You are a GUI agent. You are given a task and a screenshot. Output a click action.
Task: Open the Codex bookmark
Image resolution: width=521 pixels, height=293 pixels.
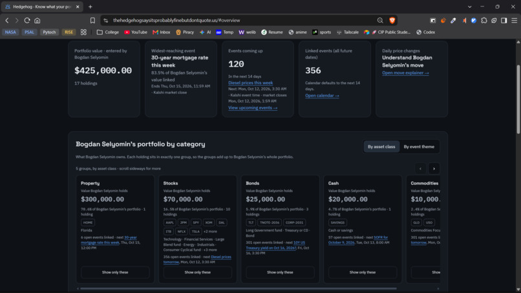pyautogui.click(x=425, y=32)
